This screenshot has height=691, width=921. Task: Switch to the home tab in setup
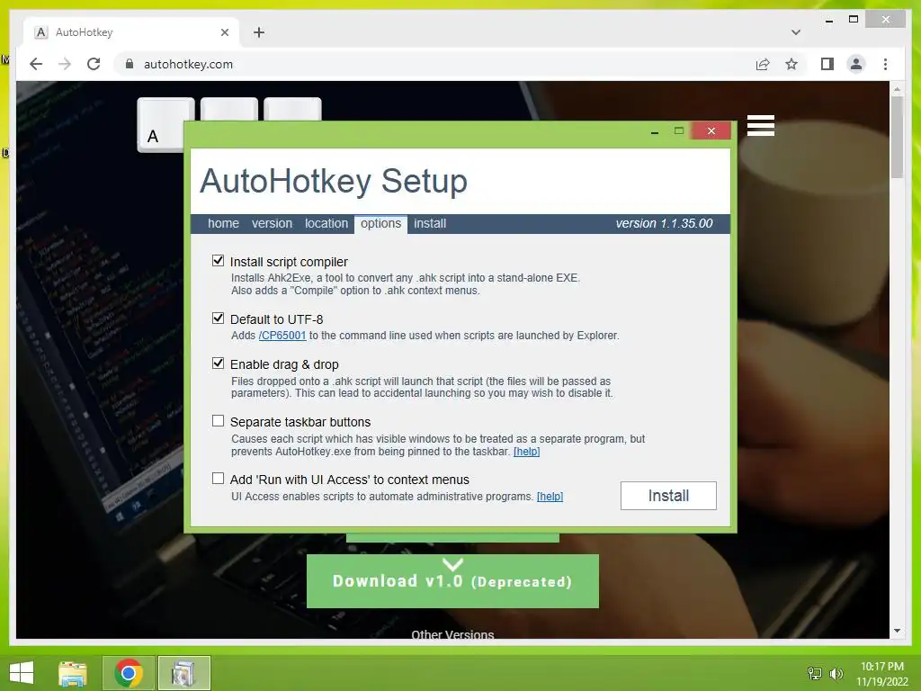(223, 224)
